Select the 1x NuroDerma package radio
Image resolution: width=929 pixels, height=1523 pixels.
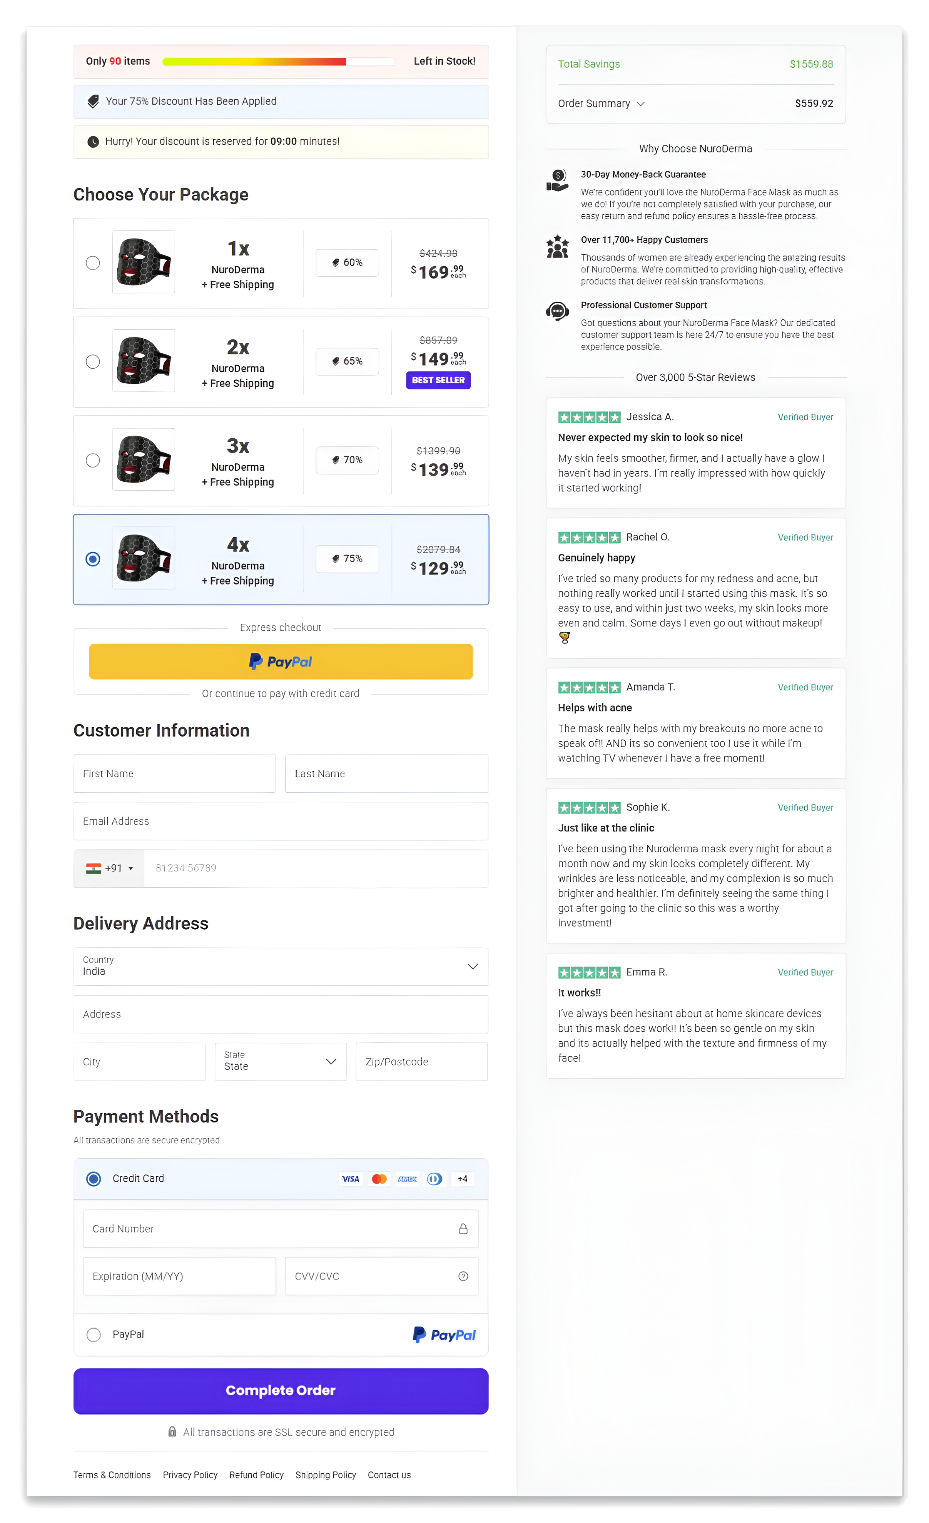coord(93,263)
